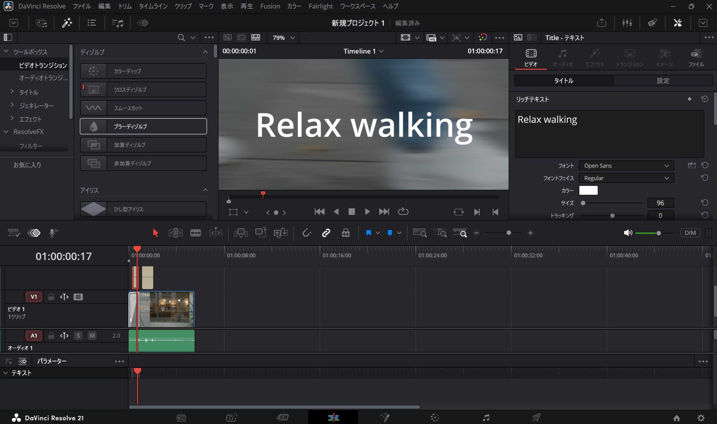
Task: Switch to the 設定 inspector tab
Action: 663,81
